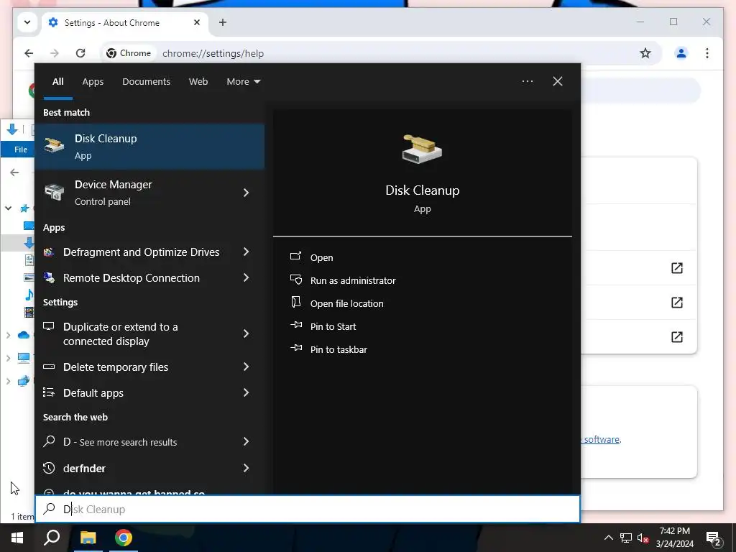Expand 'D - See more search results' arrow

click(246, 441)
